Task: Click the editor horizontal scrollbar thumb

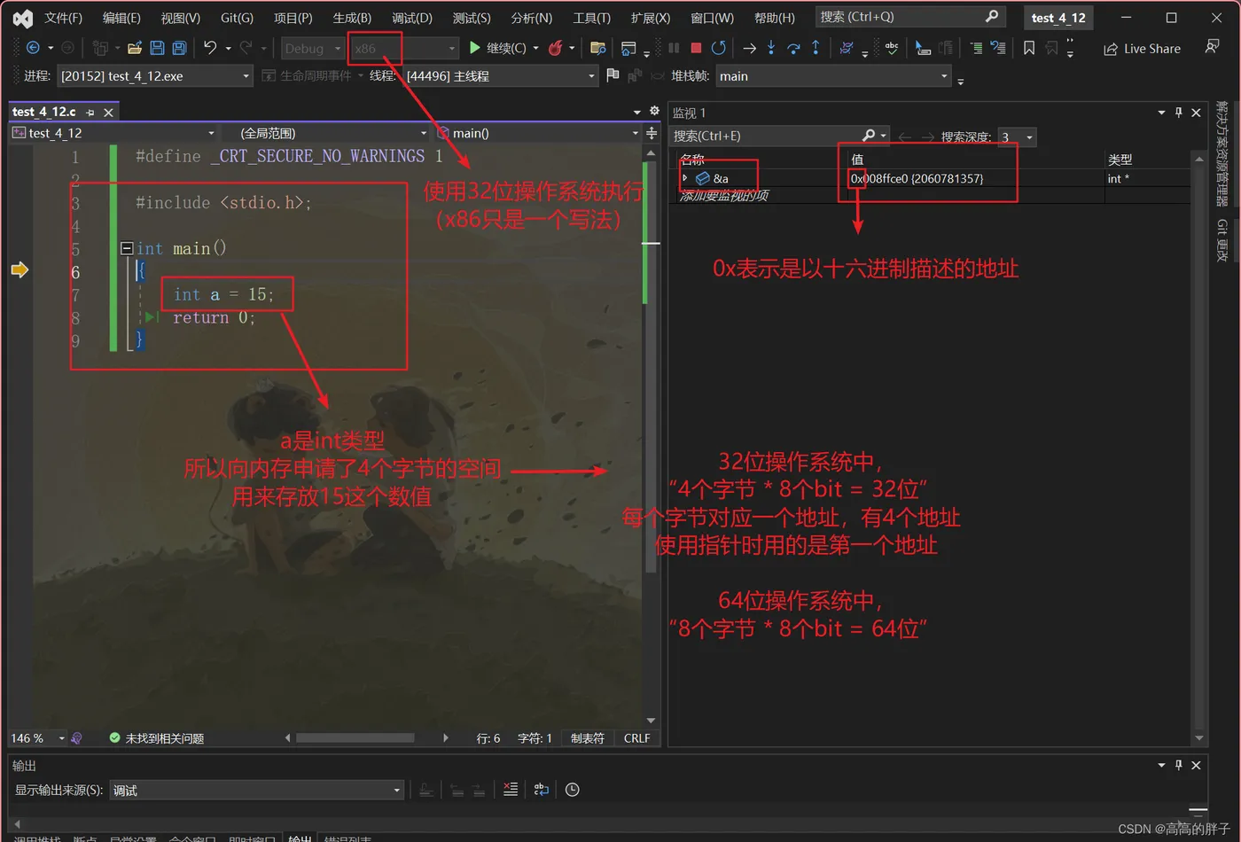Action: 355,737
